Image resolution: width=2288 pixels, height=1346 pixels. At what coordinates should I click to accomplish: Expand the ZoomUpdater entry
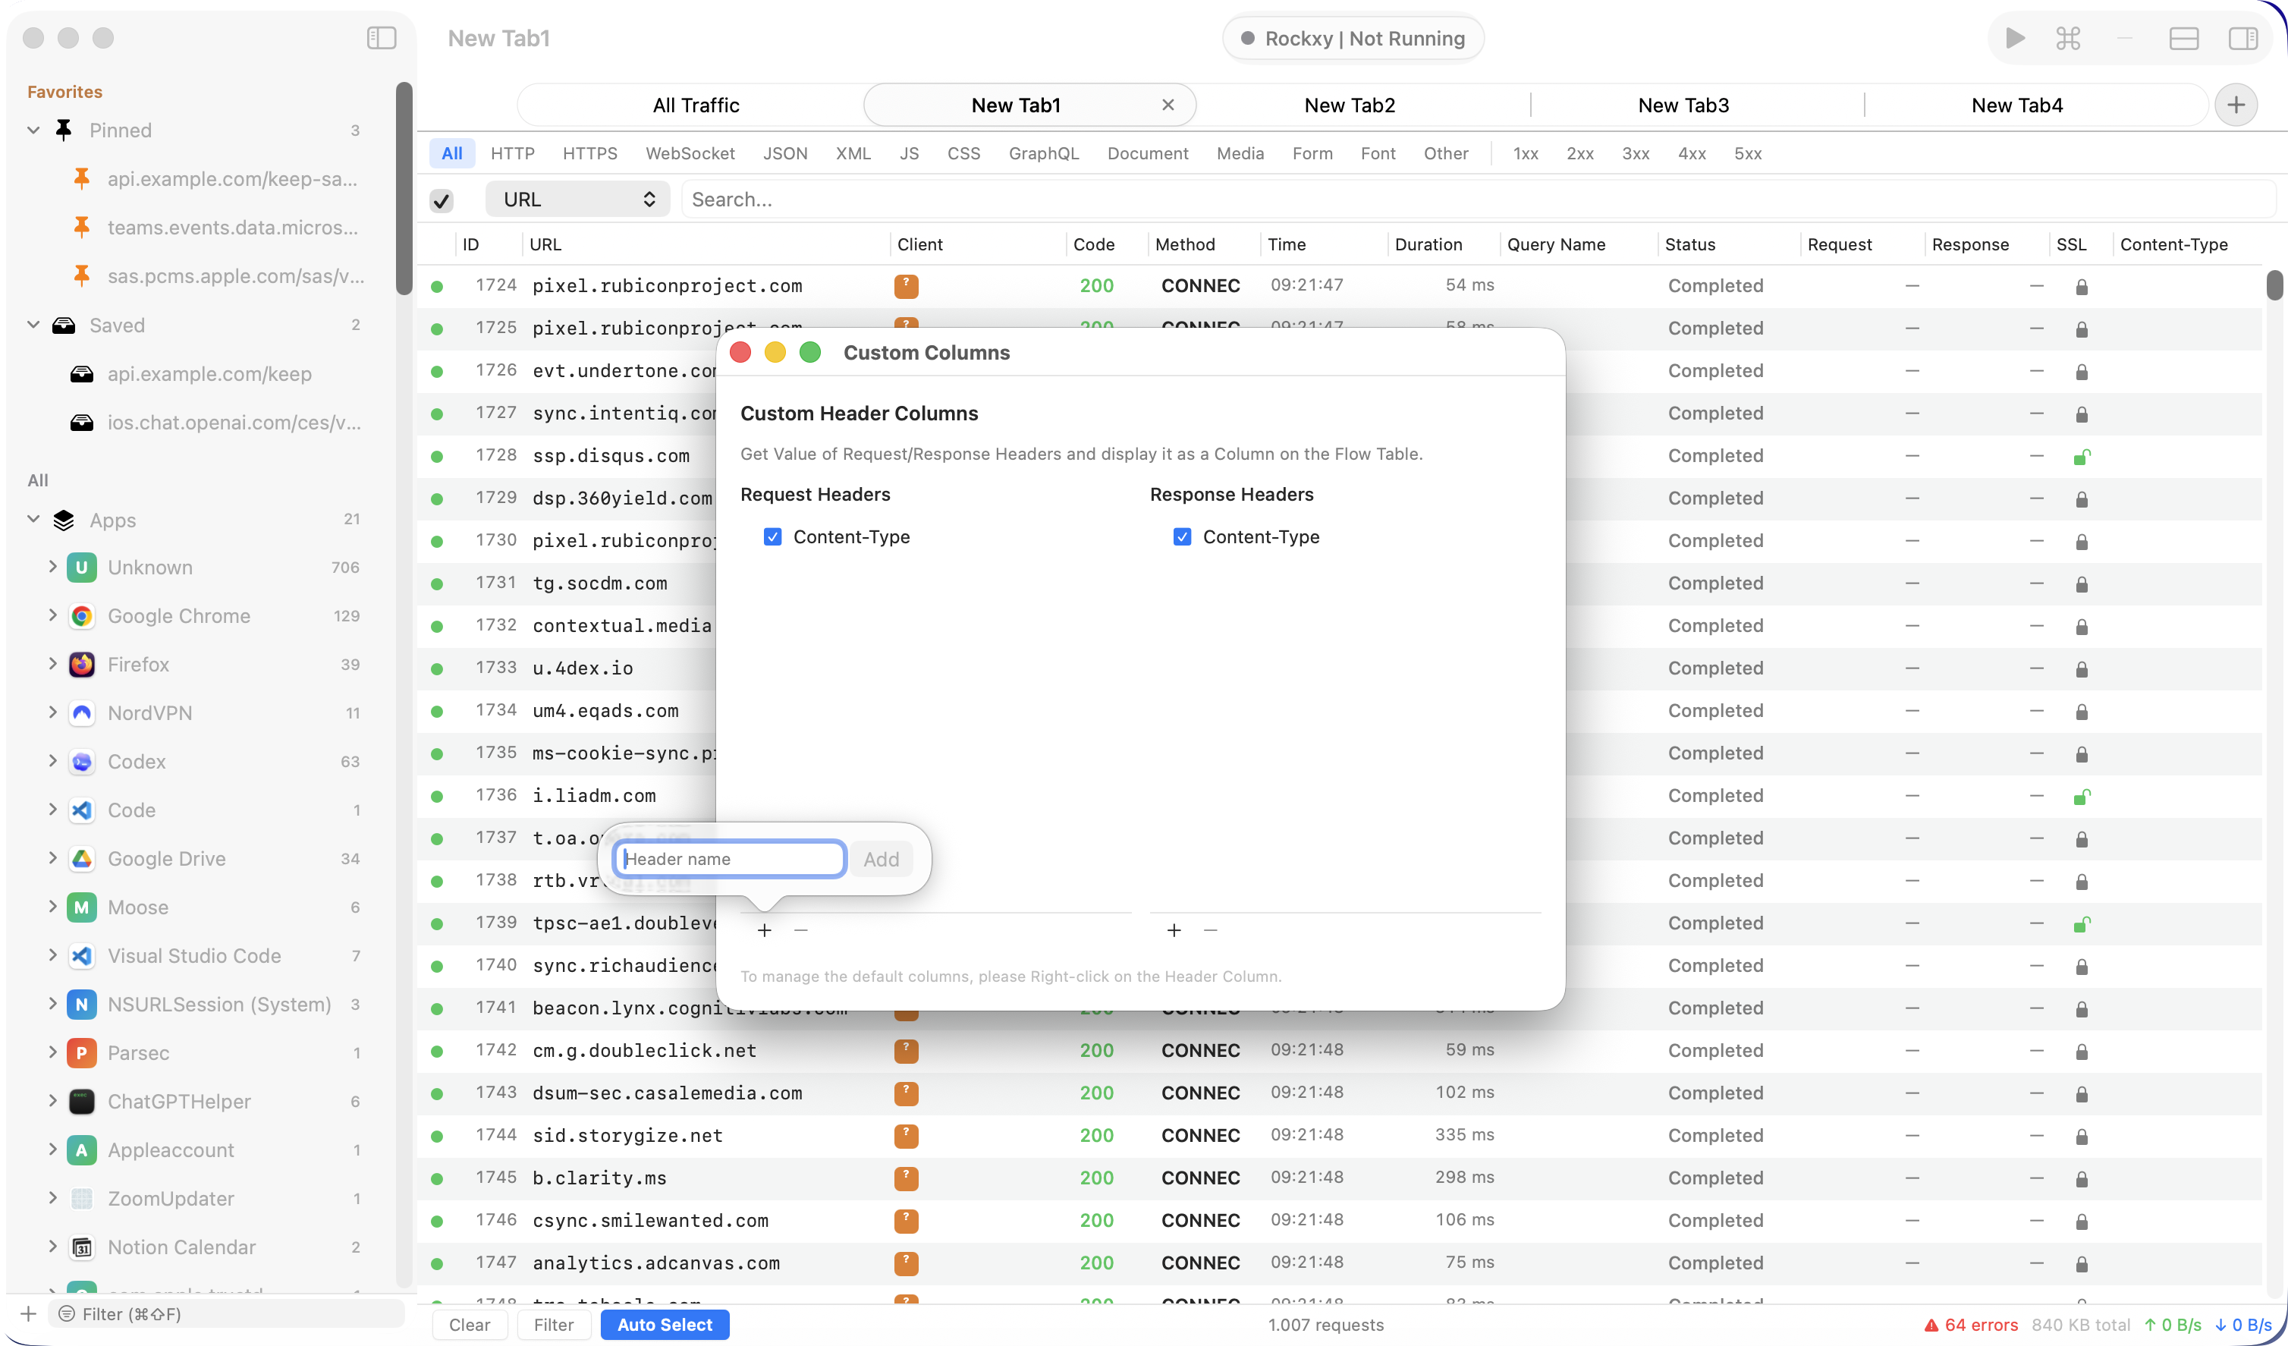pyautogui.click(x=52, y=1198)
